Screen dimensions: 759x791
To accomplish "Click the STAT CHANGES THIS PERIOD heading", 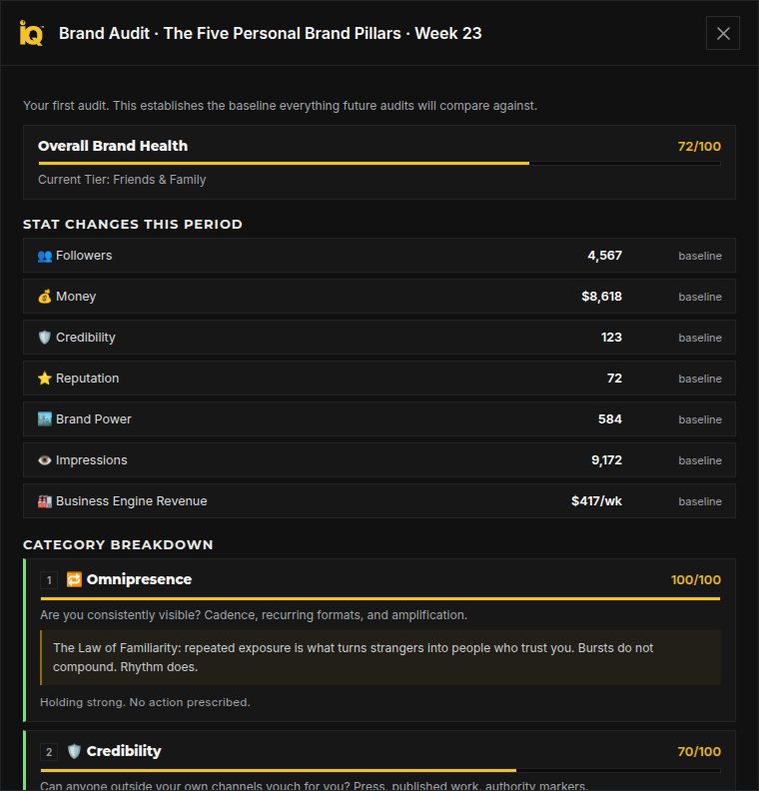I will (x=133, y=224).
